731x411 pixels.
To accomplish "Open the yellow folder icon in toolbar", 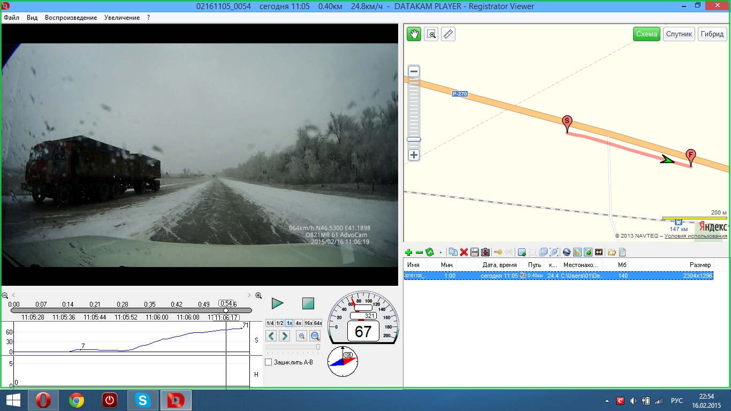I will 611,252.
